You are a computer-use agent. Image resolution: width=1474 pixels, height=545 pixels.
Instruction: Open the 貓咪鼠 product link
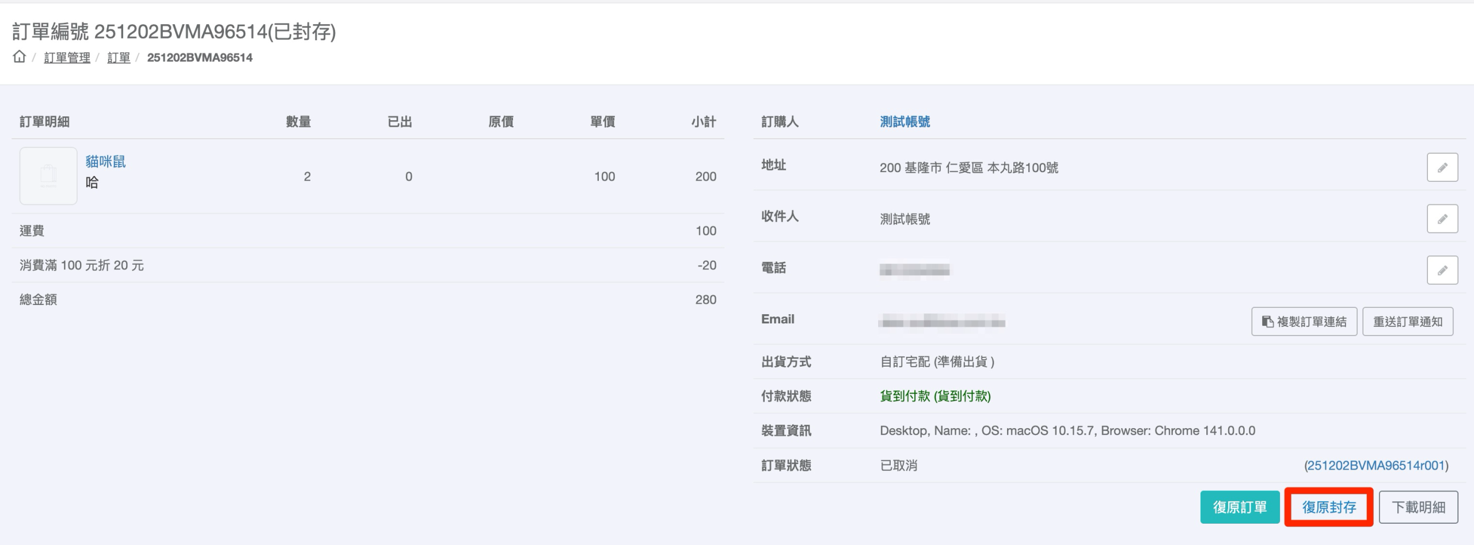105,162
